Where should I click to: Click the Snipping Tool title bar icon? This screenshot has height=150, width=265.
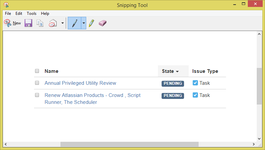6,5
